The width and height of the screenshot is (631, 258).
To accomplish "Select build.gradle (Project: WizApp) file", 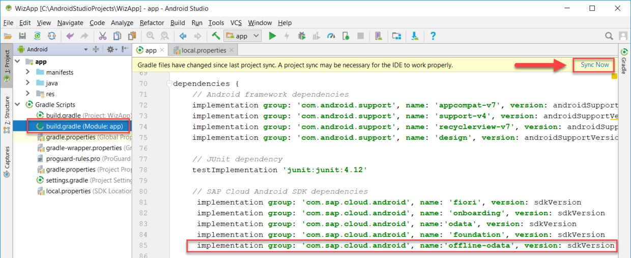I will (x=83, y=116).
